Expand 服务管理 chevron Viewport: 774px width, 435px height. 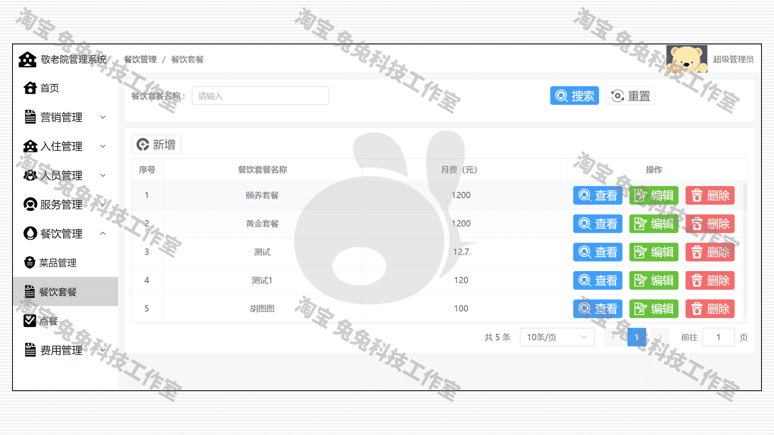pos(103,204)
